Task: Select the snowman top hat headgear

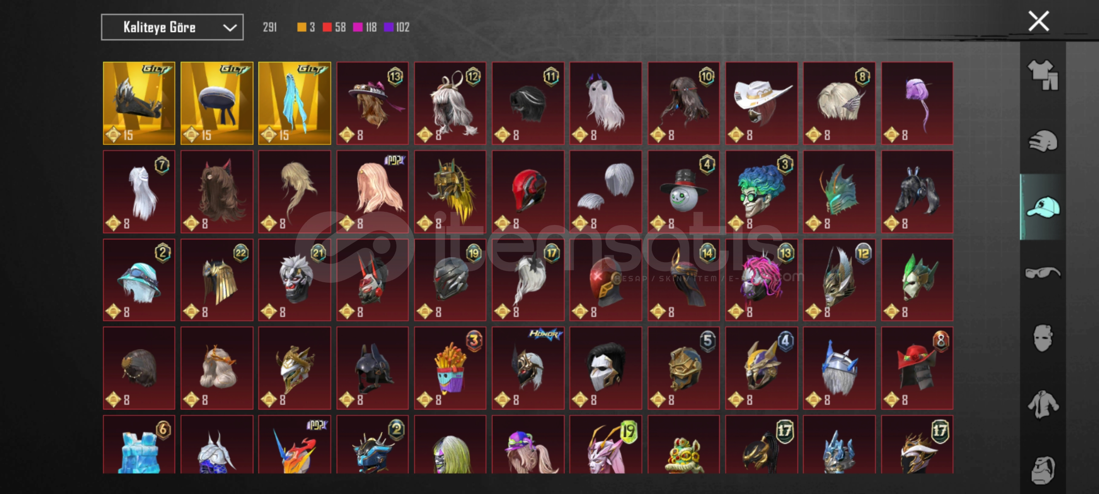Action: [684, 192]
